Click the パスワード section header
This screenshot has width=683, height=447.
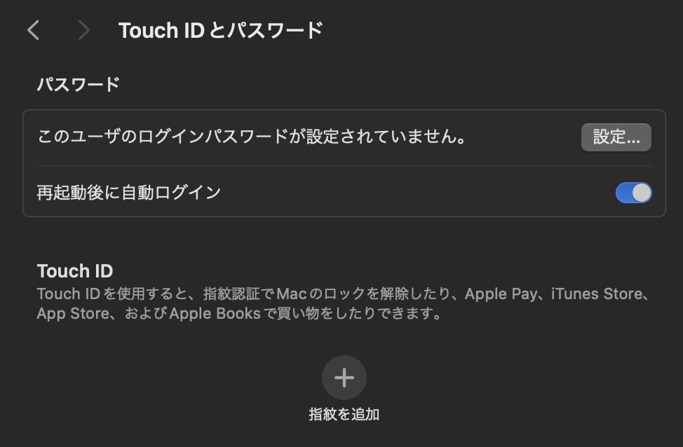(78, 85)
